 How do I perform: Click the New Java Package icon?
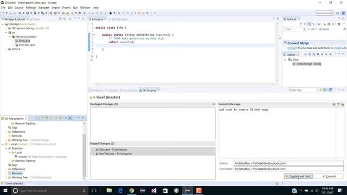coord(51,13)
